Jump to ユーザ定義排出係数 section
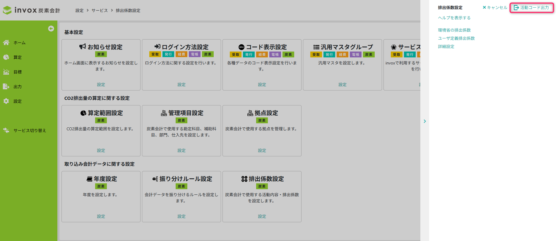Viewport: 560px width, 241px height. coord(456,38)
